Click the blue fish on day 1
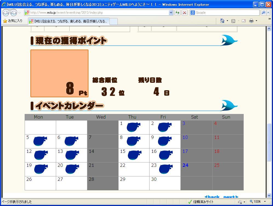This screenshot has height=206, width=273. click(x=133, y=127)
